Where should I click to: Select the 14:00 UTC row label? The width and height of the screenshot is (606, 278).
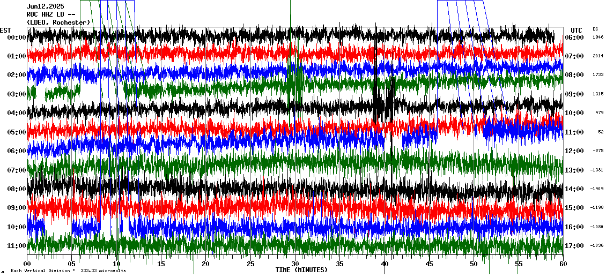click(x=574, y=189)
